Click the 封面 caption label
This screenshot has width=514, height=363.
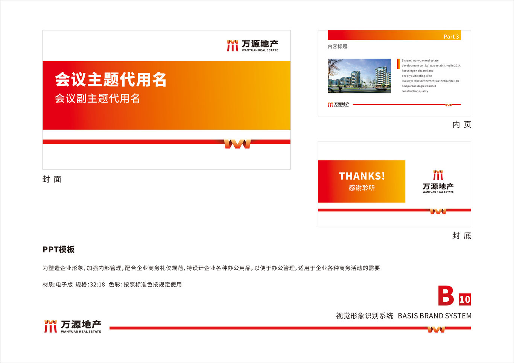(x=52, y=179)
